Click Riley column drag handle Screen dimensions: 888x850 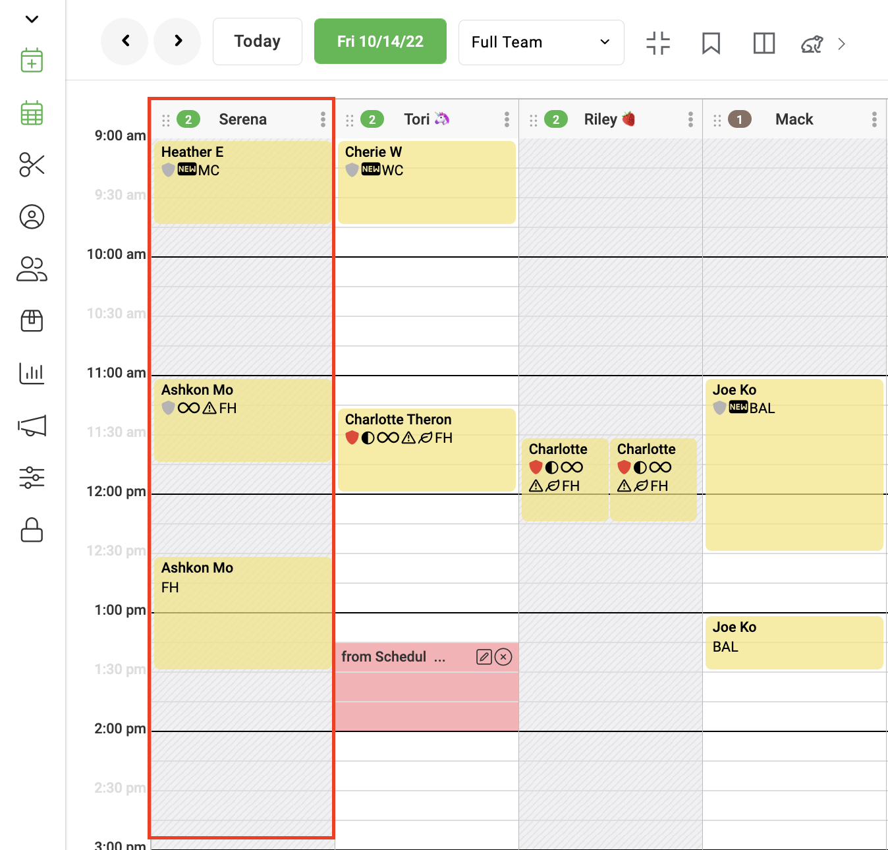coord(534,120)
